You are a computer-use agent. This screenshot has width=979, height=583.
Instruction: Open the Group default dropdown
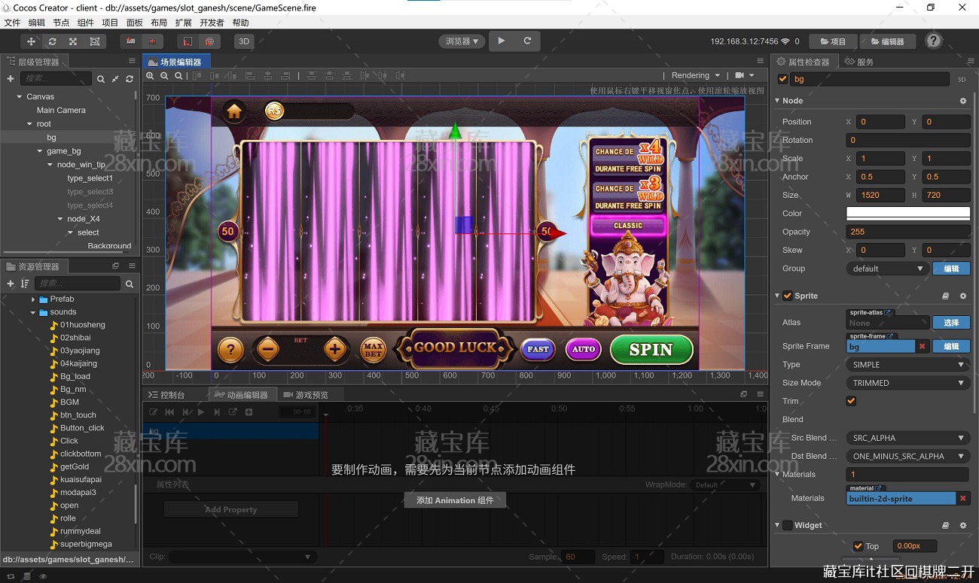coord(886,269)
